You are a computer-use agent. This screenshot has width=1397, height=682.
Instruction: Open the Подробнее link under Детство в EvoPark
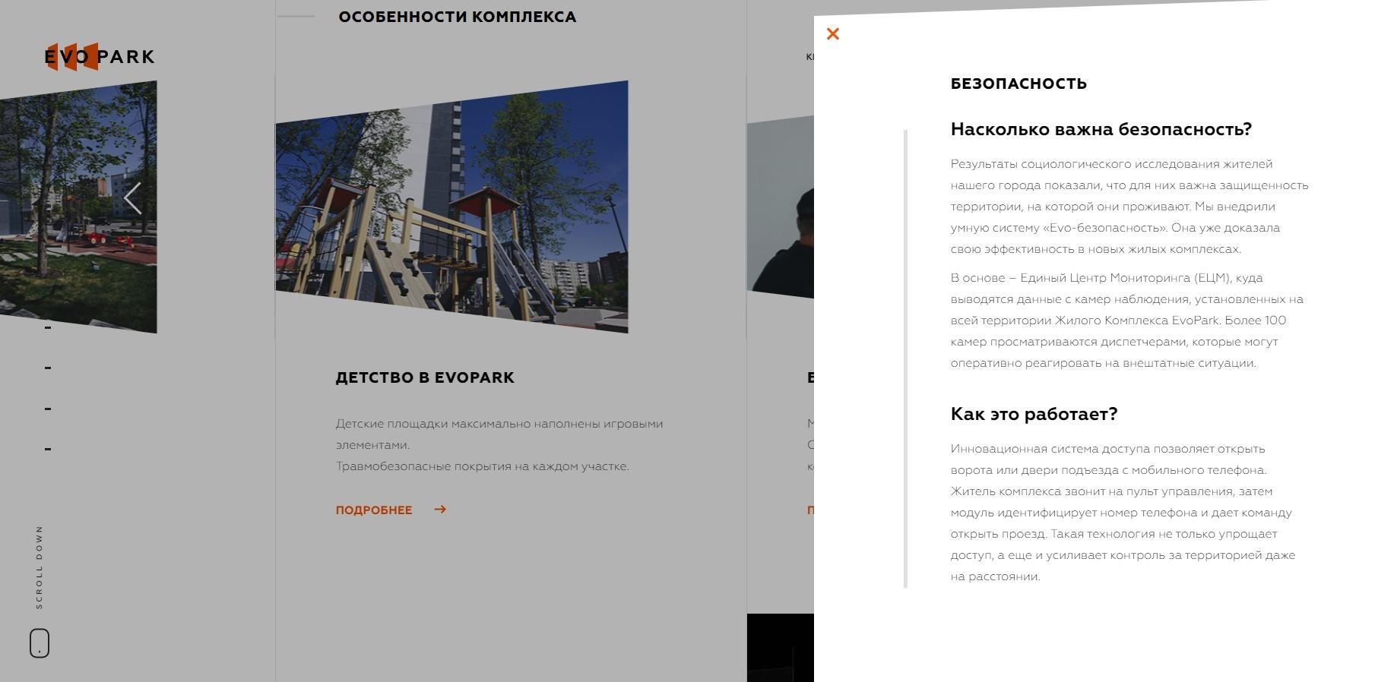click(374, 510)
